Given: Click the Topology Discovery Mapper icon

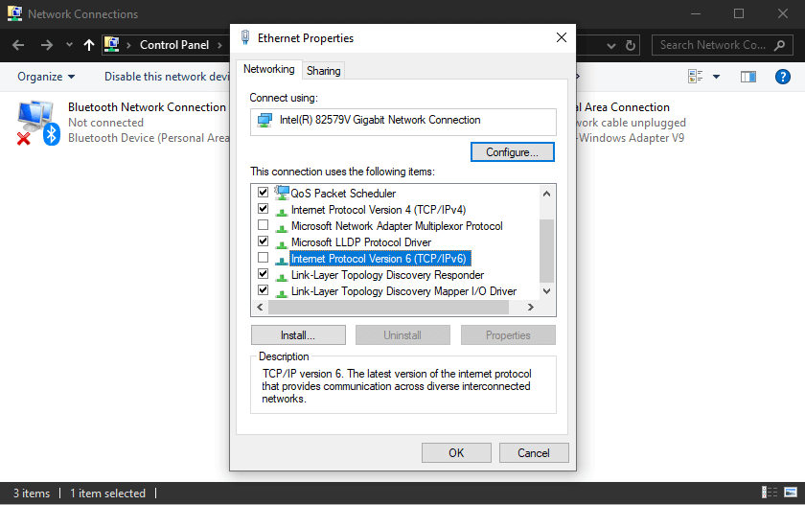Looking at the screenshot, I should tap(282, 293).
